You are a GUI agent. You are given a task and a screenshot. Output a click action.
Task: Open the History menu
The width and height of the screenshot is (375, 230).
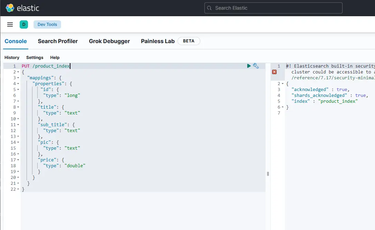(12, 58)
